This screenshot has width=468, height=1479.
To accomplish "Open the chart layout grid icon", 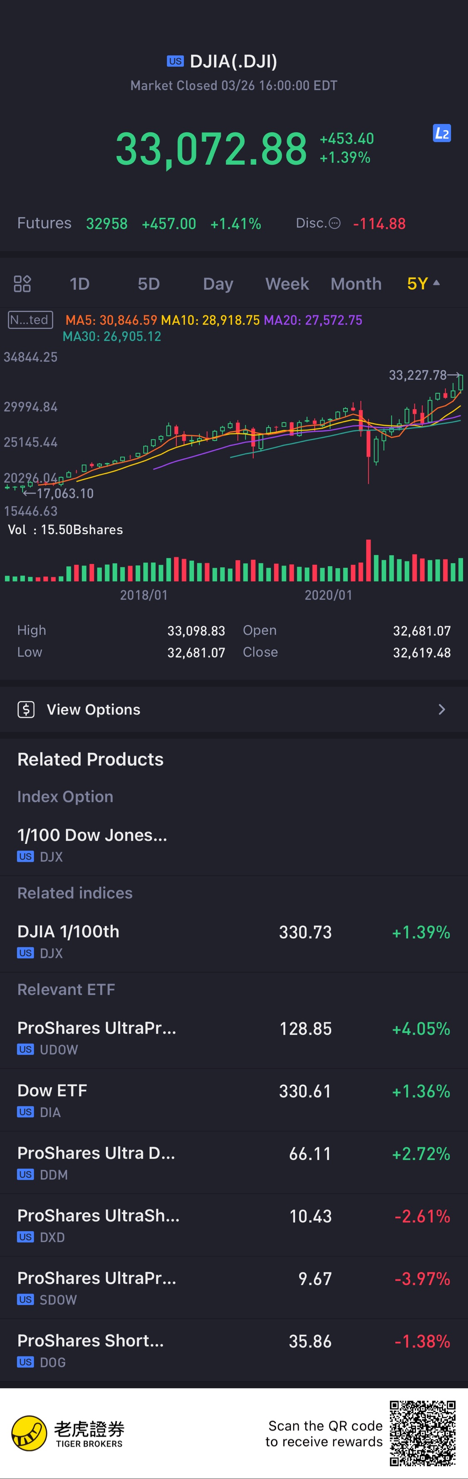I will (22, 284).
